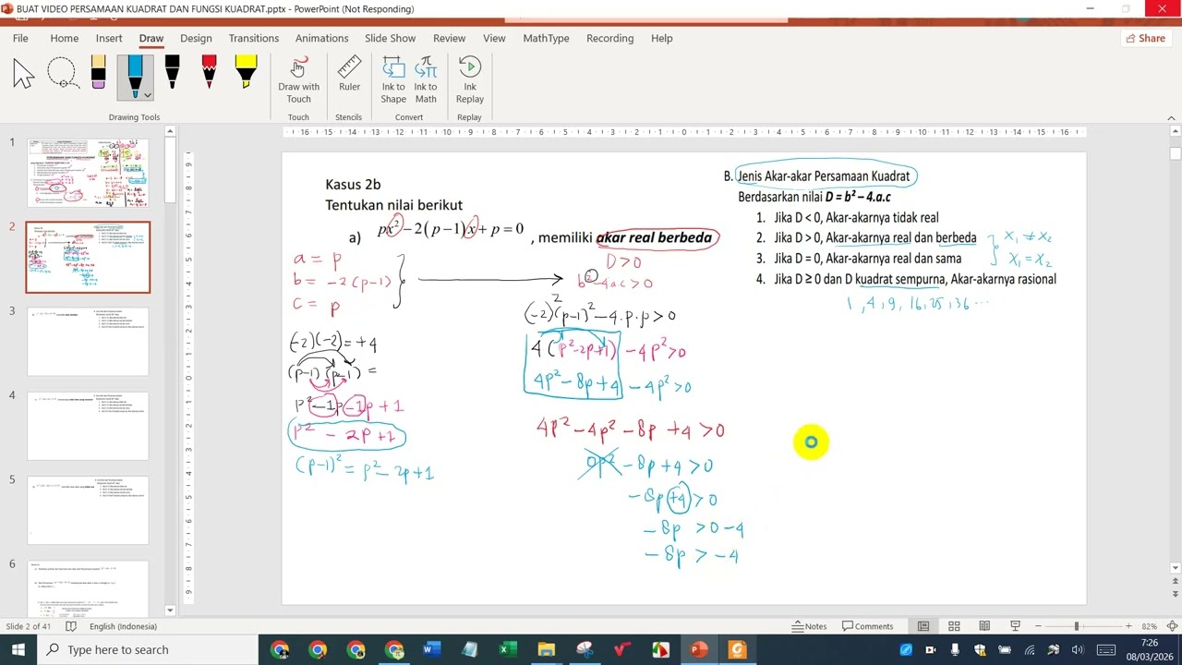The image size is (1182, 665).
Task: Go to the Slide Show tab
Action: [390, 38]
